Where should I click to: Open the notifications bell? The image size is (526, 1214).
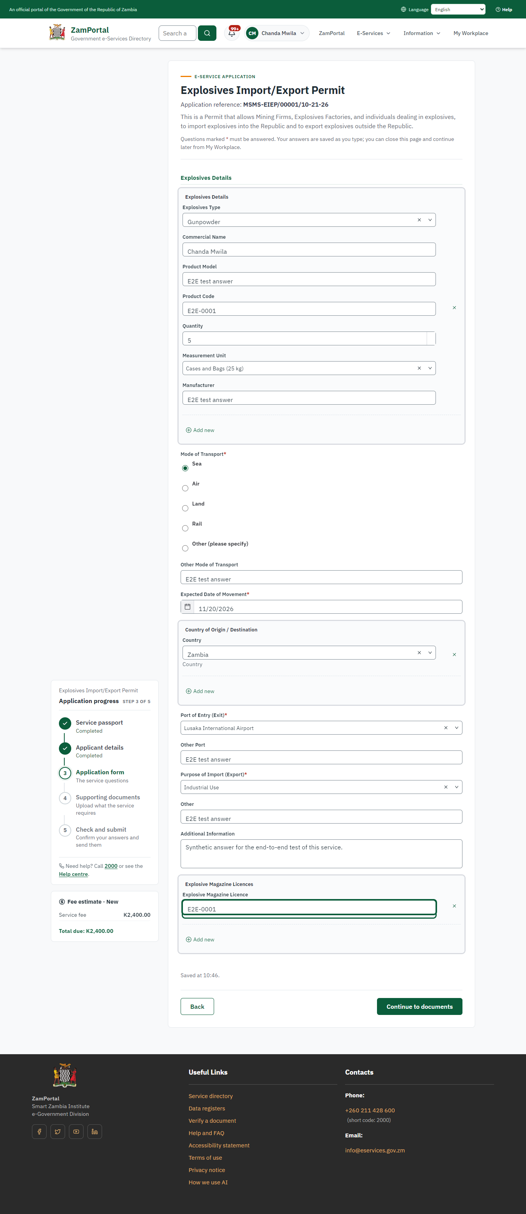232,33
